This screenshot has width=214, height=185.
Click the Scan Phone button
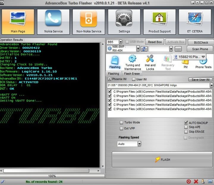pyautogui.click(x=200, y=49)
